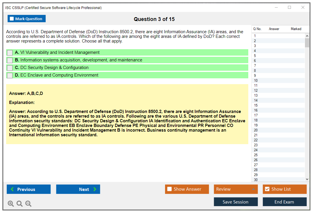
Task: Maximize the exam application window
Action: pos(289,8)
